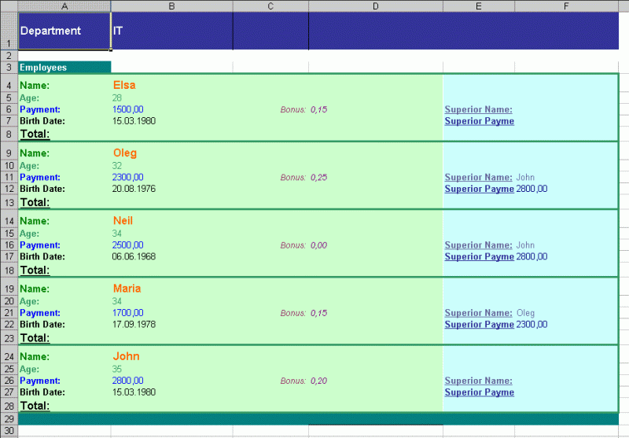
Task: Select column D header
Action: [x=376, y=6]
